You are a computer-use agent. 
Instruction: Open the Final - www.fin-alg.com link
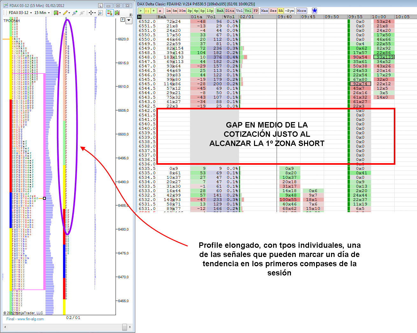25,319
